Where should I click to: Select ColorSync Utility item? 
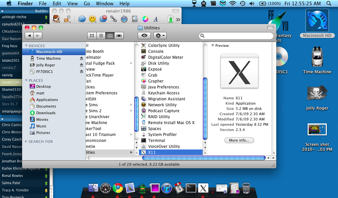(164, 46)
